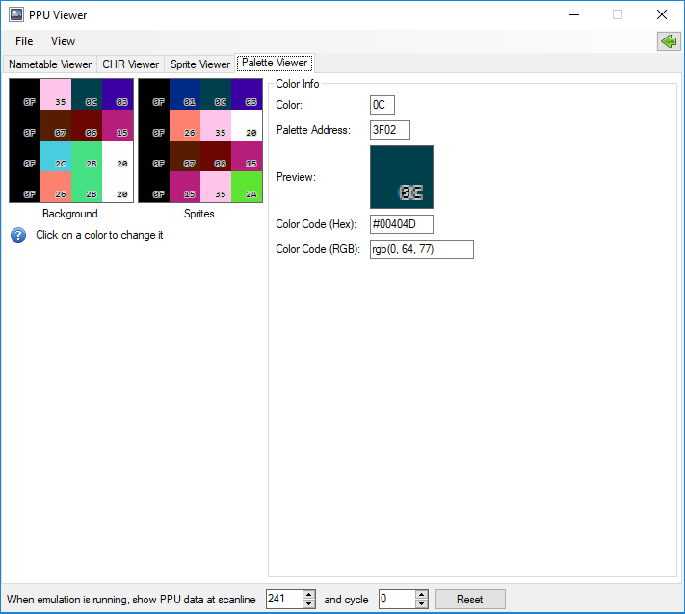Screen dimensions: 685x614
Task: Select Background salmon 26 swatch
Action: pos(56,187)
